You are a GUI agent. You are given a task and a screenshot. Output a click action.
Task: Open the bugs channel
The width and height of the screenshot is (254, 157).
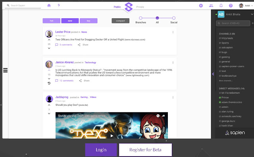[223, 52]
